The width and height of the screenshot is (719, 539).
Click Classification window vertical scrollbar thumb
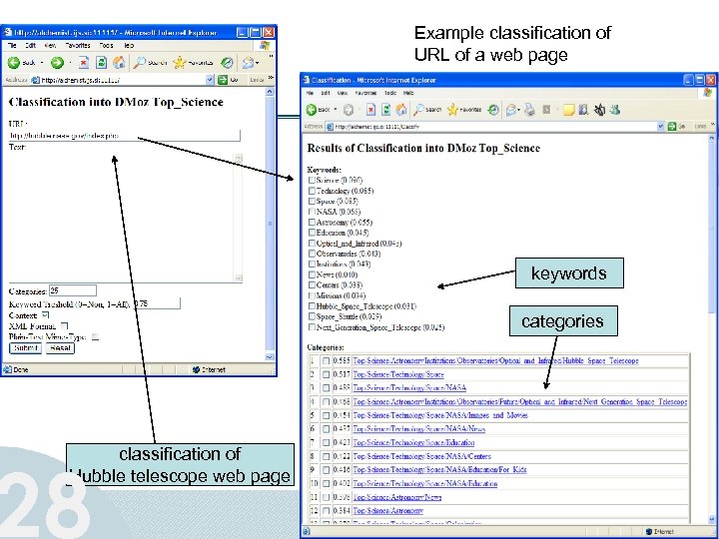pos(711,230)
